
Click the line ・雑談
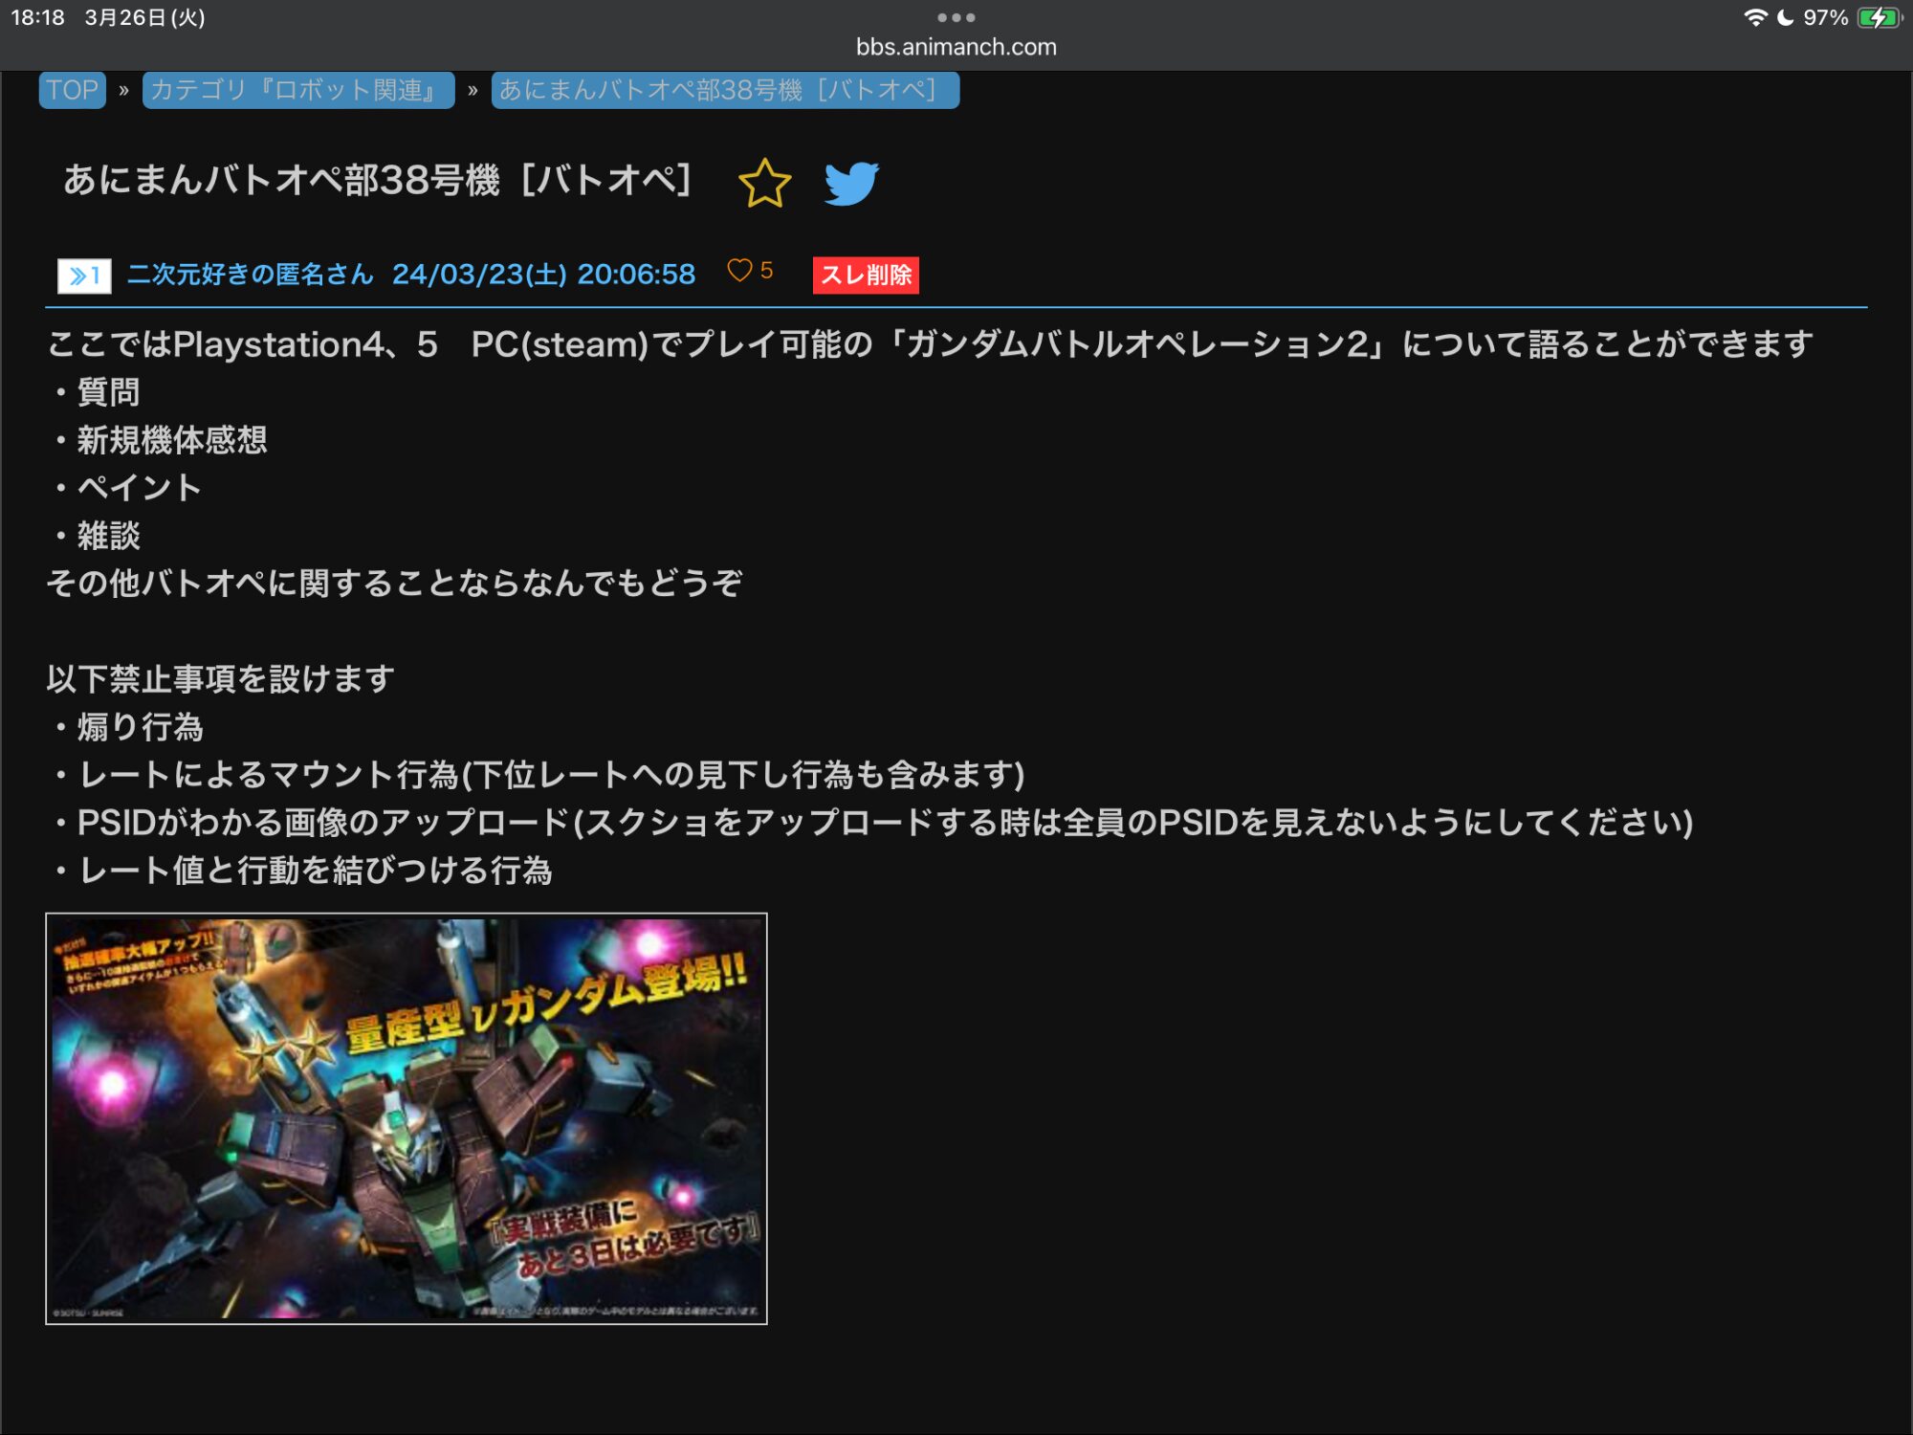point(96,535)
